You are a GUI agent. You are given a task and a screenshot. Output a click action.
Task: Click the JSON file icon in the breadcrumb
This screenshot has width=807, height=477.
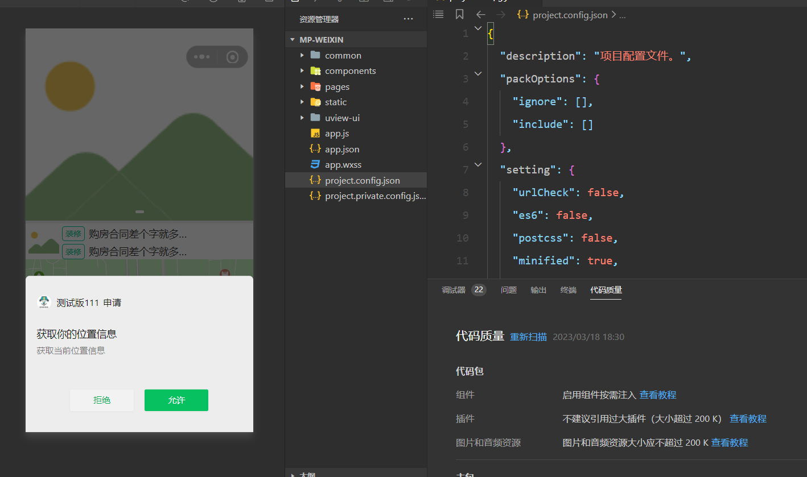point(523,15)
